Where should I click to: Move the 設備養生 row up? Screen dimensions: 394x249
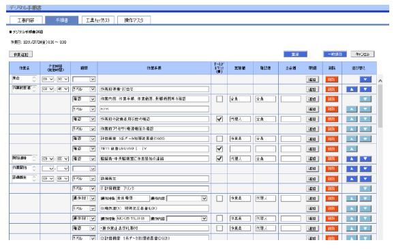[352, 179]
